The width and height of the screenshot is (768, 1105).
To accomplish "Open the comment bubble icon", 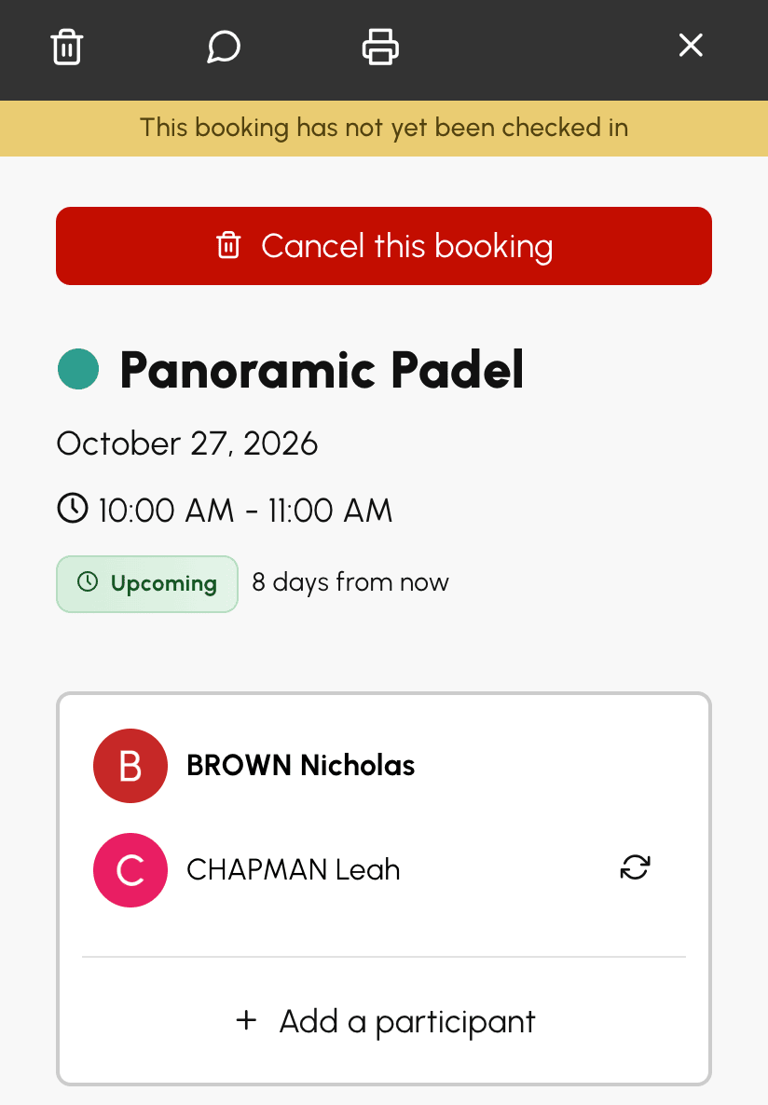I will pos(224,48).
